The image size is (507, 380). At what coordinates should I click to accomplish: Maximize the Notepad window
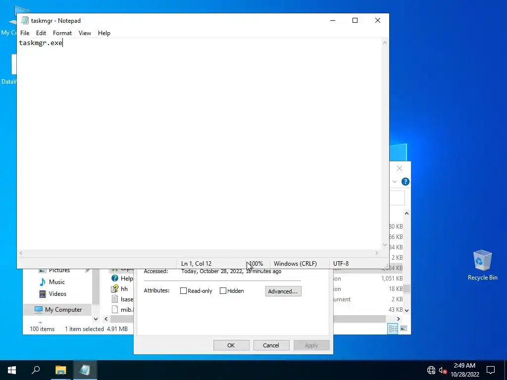[355, 20]
